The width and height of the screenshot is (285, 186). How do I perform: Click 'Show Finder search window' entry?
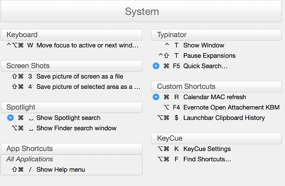tap(76, 128)
